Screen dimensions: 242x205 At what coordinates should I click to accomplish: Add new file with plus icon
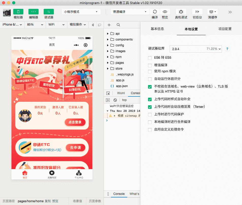(109, 25)
